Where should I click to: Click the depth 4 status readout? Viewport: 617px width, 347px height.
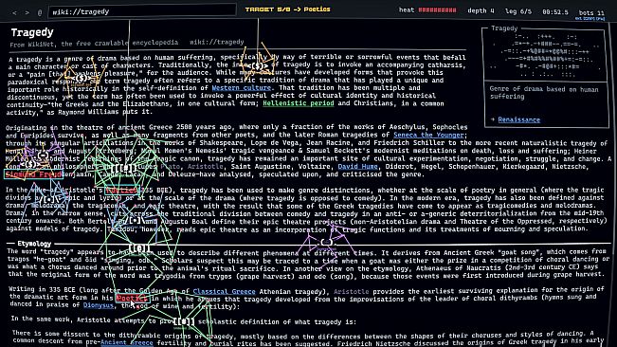[481, 10]
